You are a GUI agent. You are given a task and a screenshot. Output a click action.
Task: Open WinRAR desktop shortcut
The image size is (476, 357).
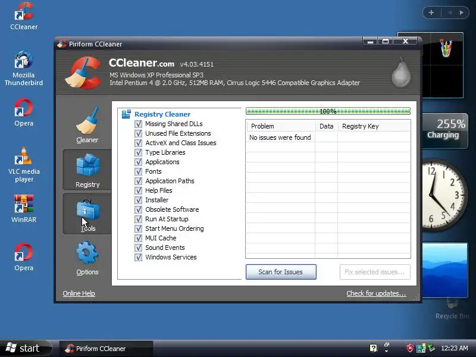pyautogui.click(x=24, y=209)
